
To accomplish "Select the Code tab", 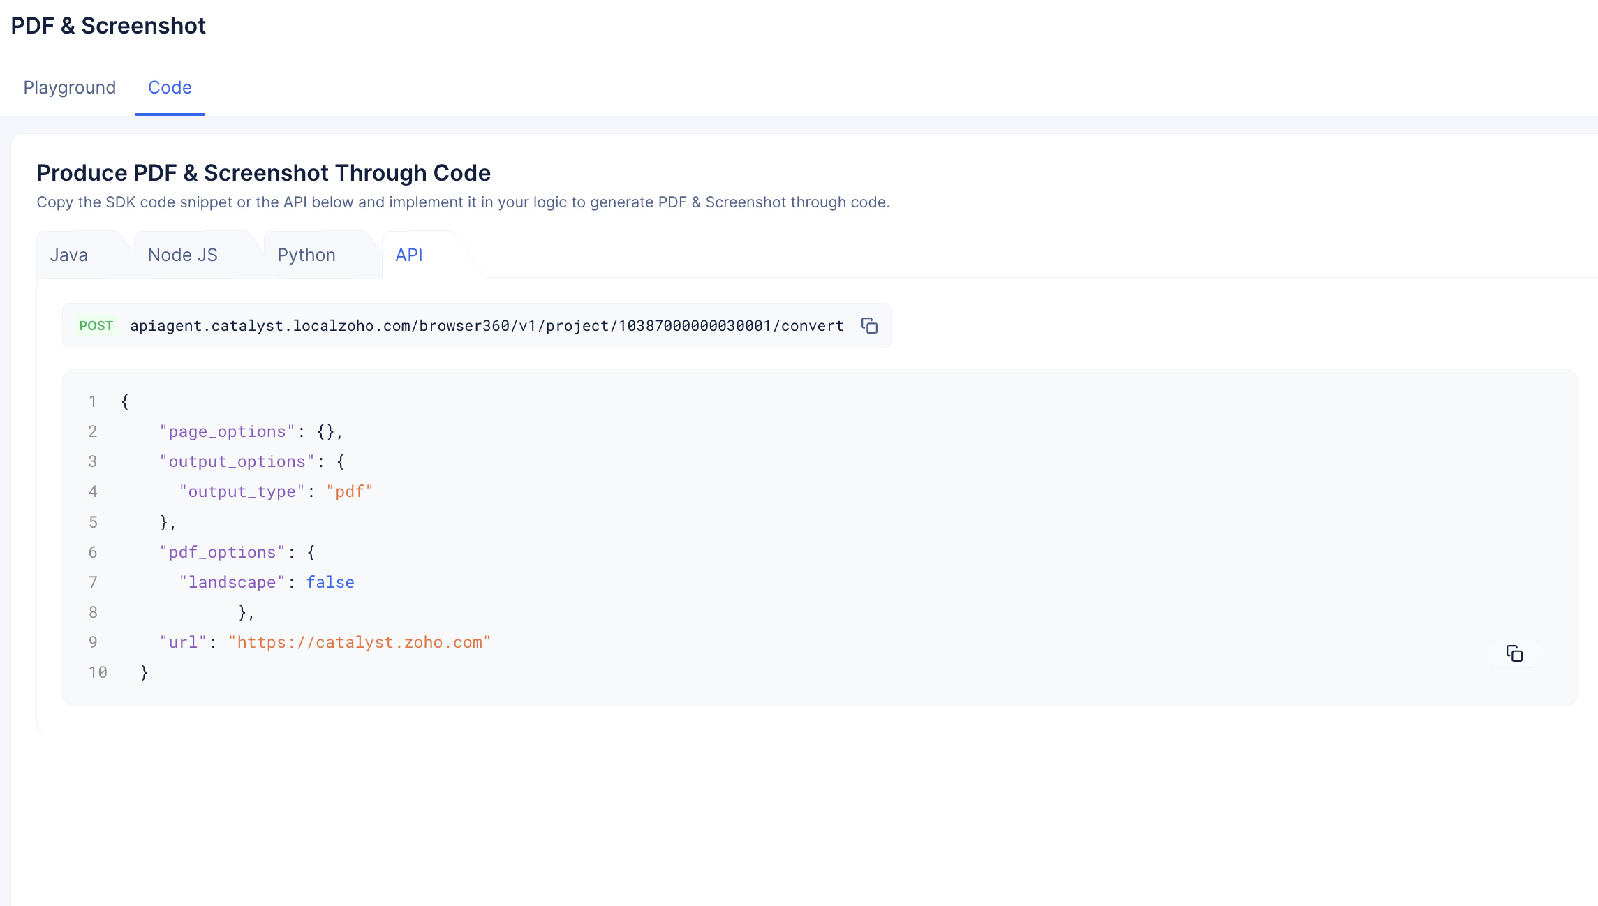I will [x=170, y=87].
